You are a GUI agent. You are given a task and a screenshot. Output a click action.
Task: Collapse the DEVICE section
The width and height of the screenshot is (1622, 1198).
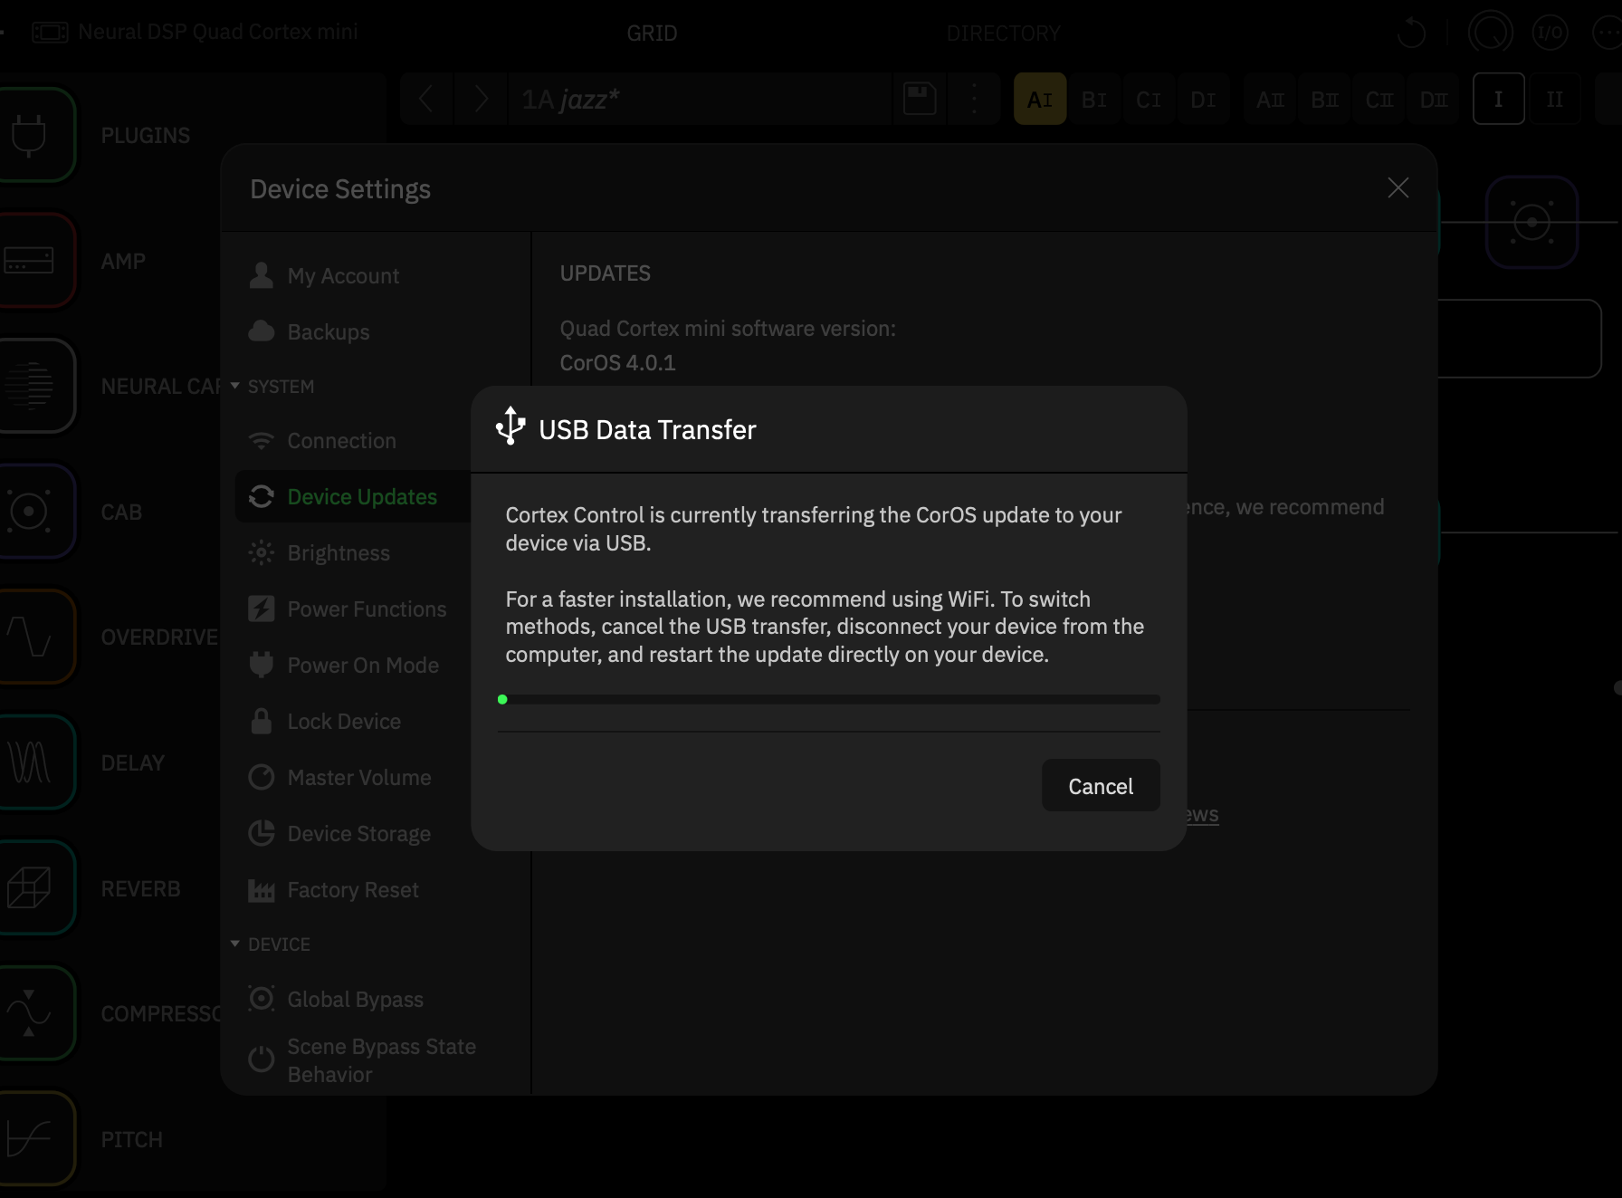(270, 944)
